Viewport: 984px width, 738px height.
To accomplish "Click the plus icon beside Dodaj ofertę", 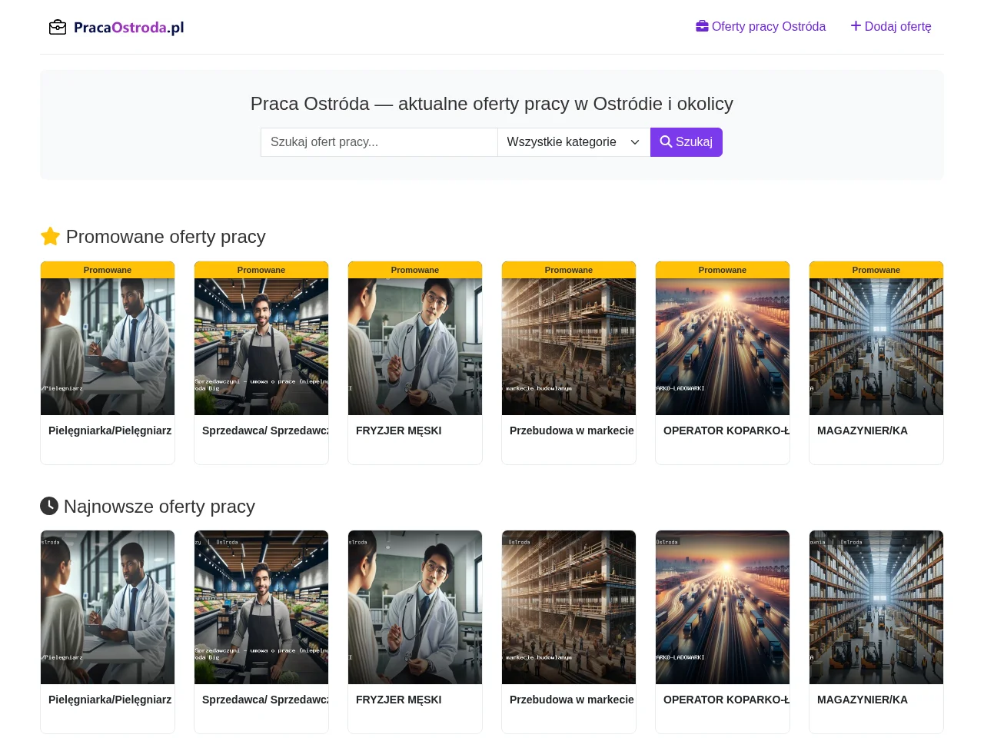I will (x=856, y=26).
